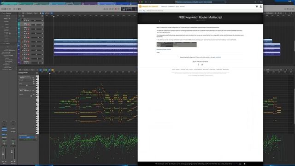Share the post on Facebook
Image resolution: width=295 pixels, height=166 pixels.
(x=198, y=65)
